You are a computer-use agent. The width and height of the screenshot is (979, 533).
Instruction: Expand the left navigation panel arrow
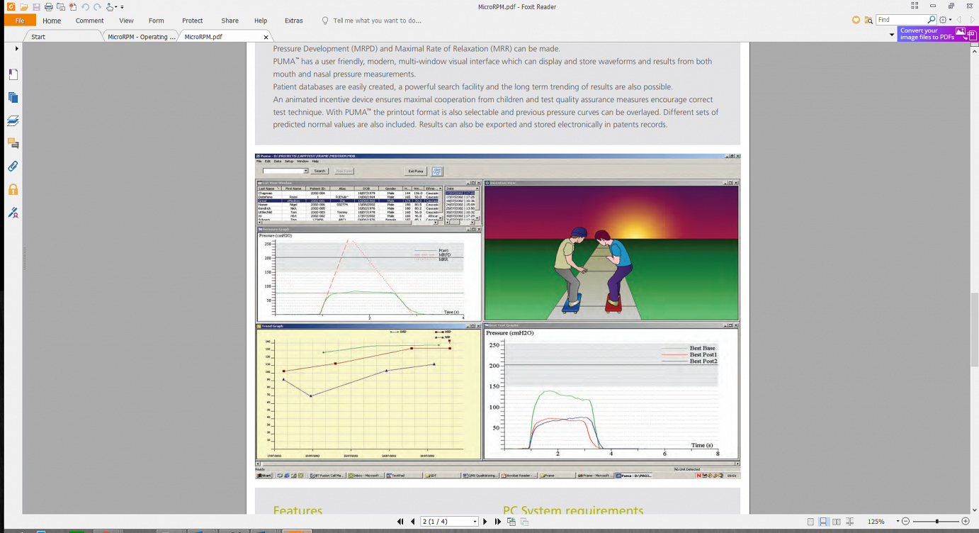tap(17, 49)
